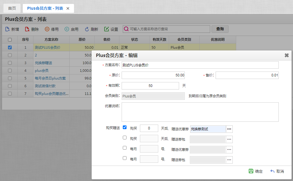Click the 删除 (delete) toolbar icon
The height and width of the screenshot is (181, 293).
coord(27,29)
